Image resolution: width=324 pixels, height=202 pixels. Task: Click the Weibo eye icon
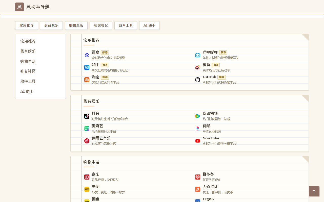(x=198, y=67)
